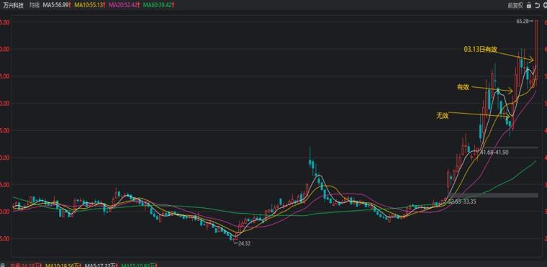Click the 24.32 low price label
The height and width of the screenshot is (267, 547).
(244, 244)
